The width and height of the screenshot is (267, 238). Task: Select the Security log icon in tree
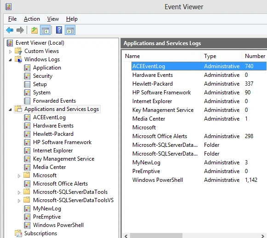[27, 76]
